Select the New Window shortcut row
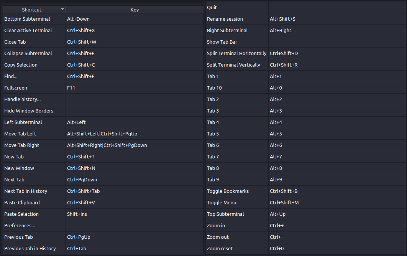 tap(103, 168)
